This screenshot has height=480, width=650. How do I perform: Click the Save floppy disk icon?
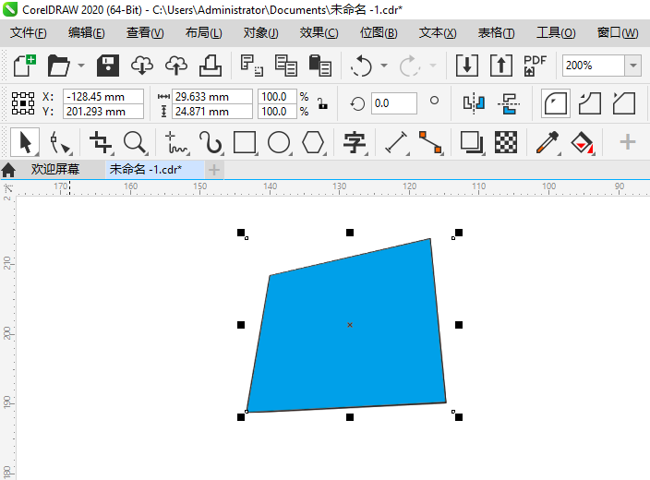pos(108,66)
